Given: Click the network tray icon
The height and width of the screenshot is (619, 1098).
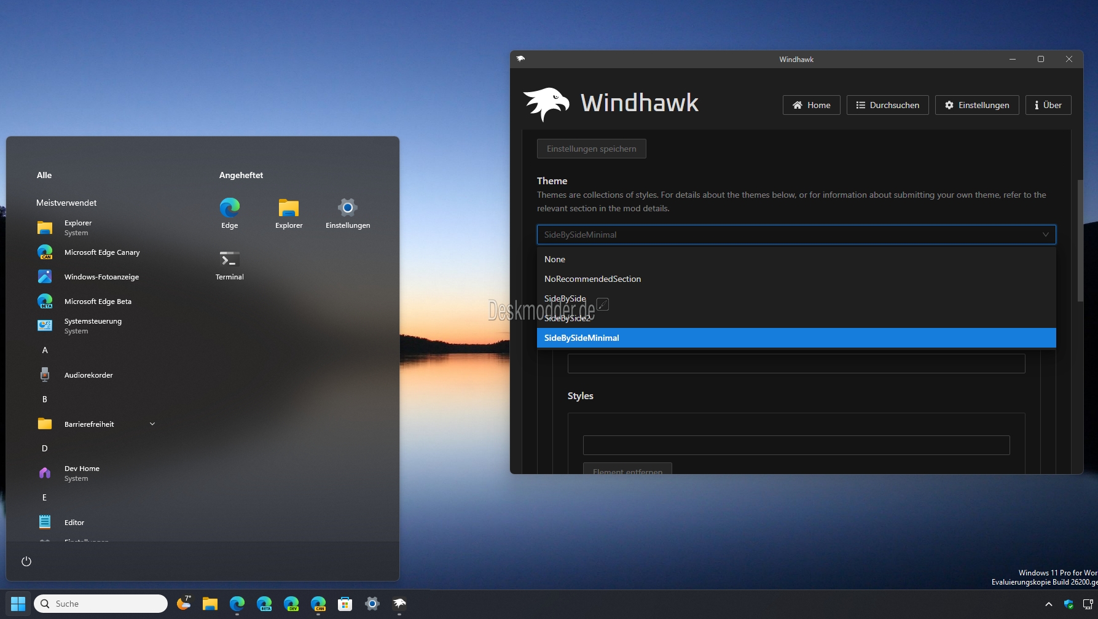Looking at the screenshot, I should [1088, 604].
